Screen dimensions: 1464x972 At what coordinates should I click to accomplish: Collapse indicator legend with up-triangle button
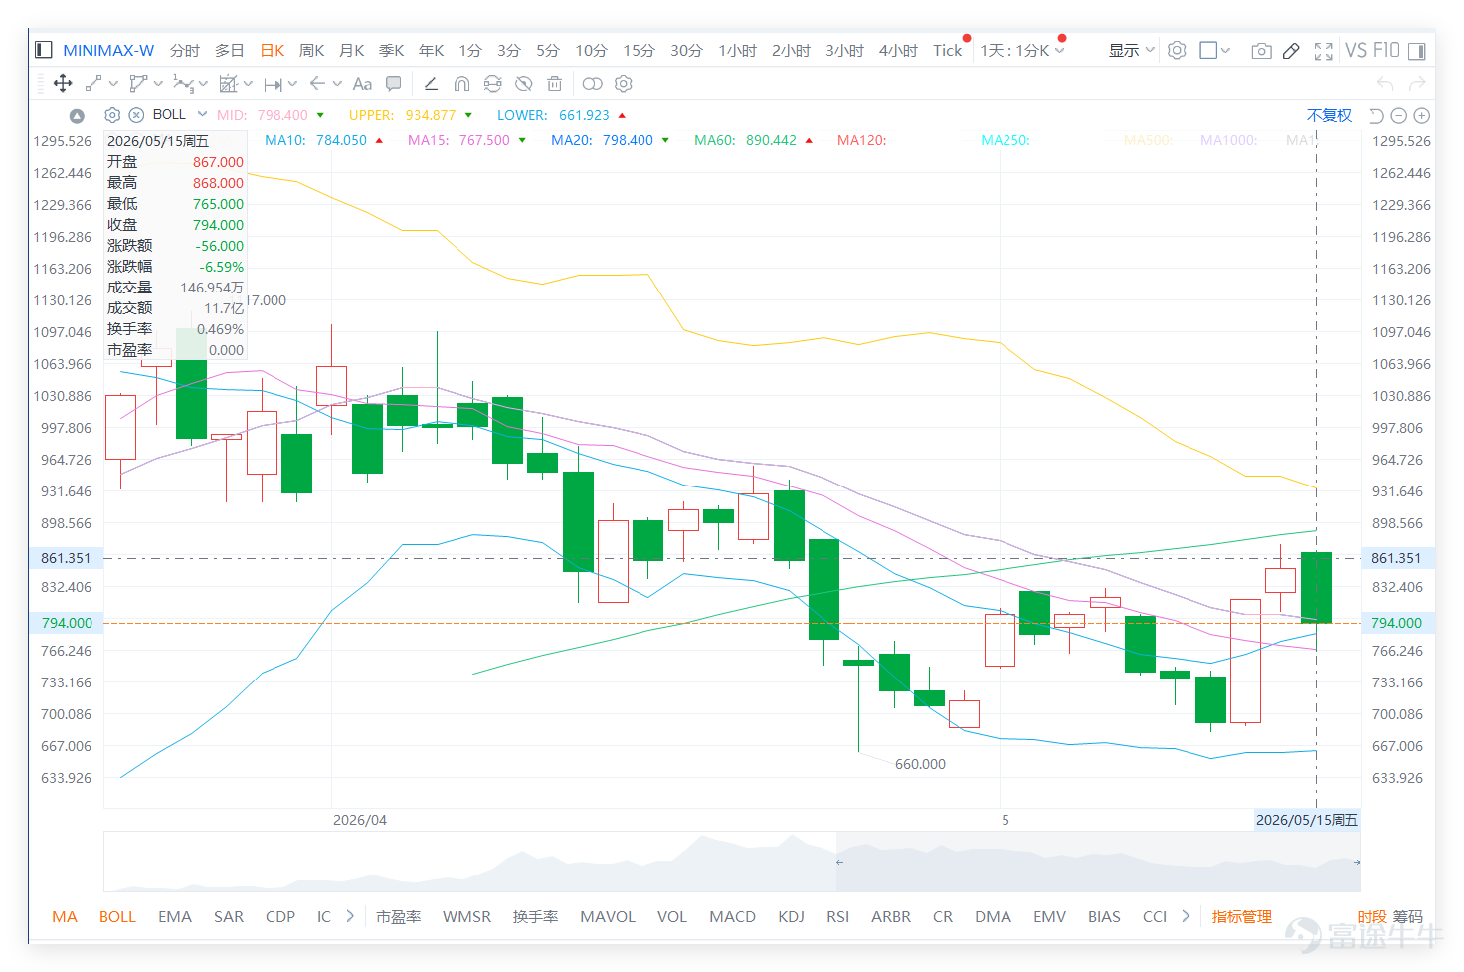point(77,116)
